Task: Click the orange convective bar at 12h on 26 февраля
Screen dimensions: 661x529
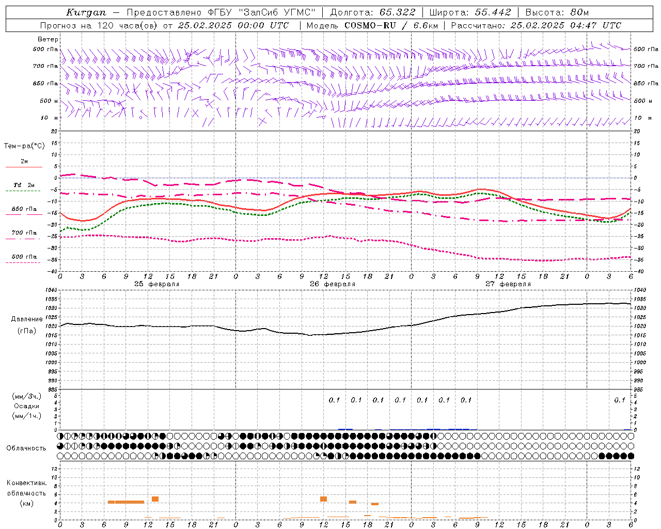Action: point(323,499)
